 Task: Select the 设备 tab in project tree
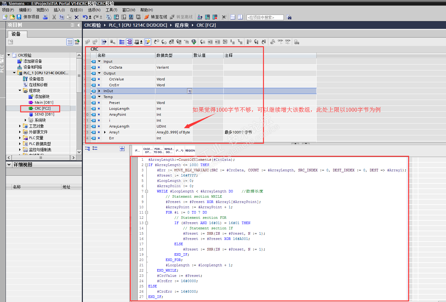16,34
